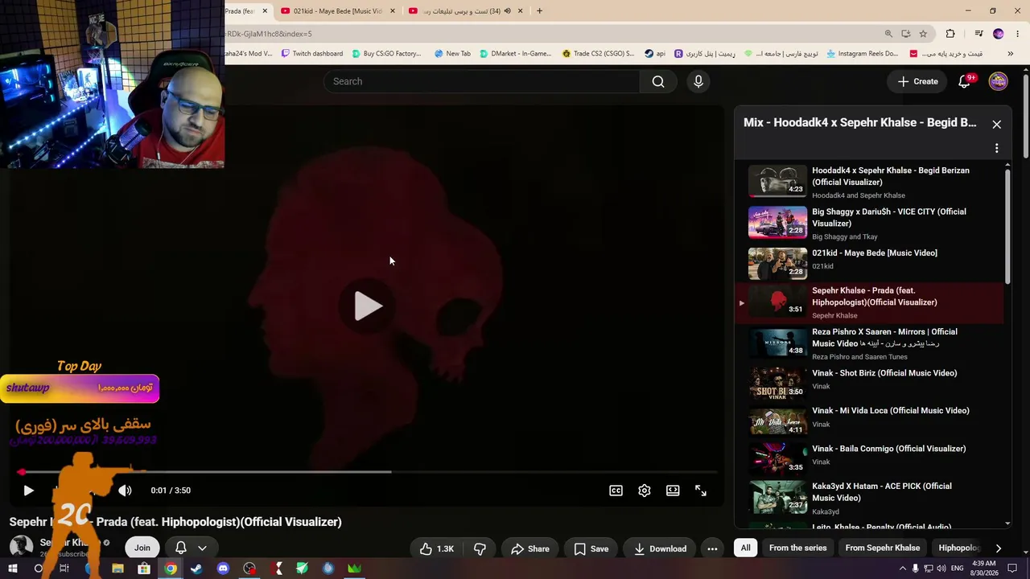This screenshot has width=1030, height=579.
Task: Seek along the video progress bar
Action: 368,472
